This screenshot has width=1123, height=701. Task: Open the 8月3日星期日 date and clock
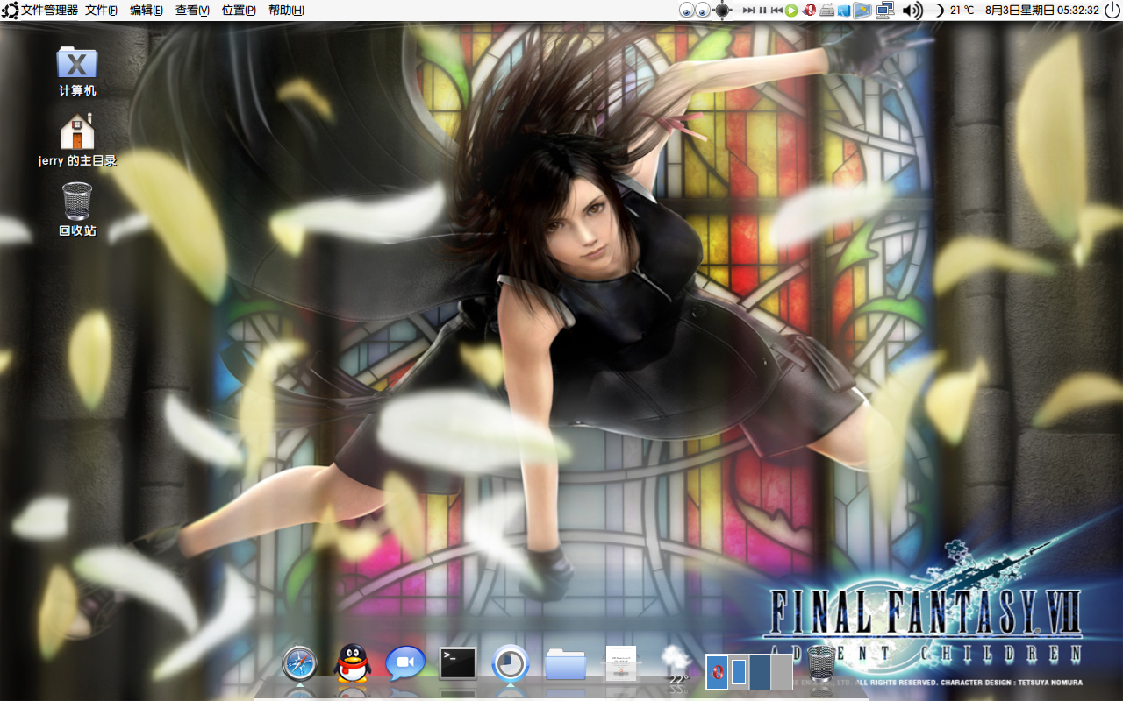point(1042,11)
